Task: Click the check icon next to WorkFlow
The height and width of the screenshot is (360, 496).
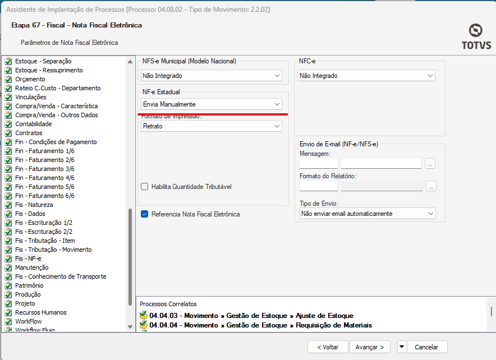Action: pos(8,321)
